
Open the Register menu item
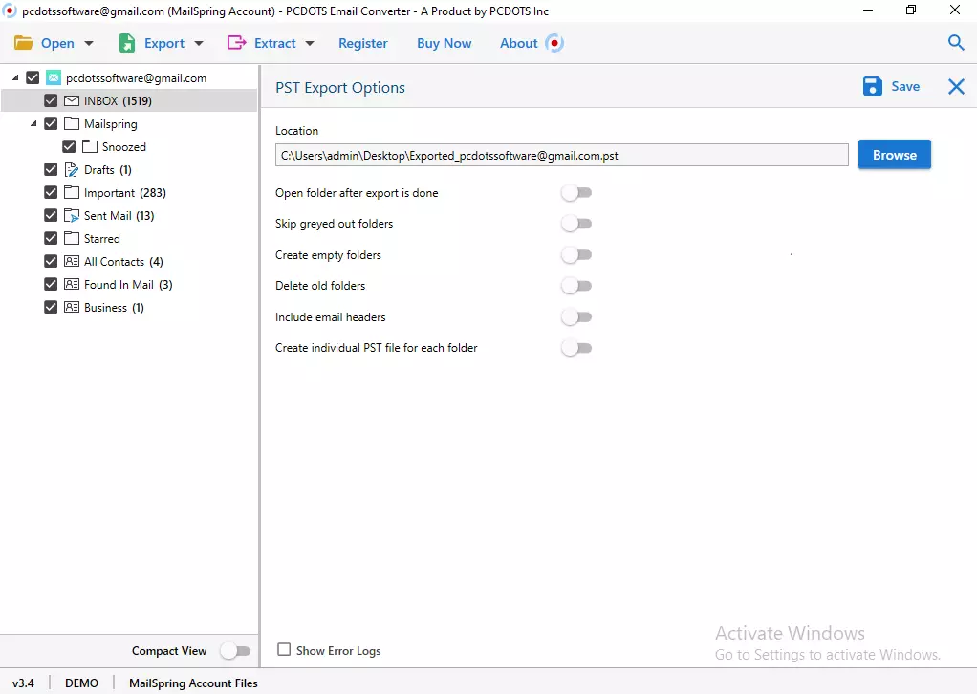tap(363, 43)
